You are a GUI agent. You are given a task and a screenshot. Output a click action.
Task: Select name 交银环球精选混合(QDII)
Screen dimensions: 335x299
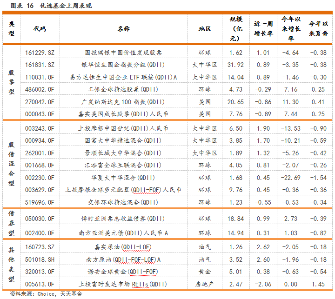pyautogui.click(x=123, y=202)
